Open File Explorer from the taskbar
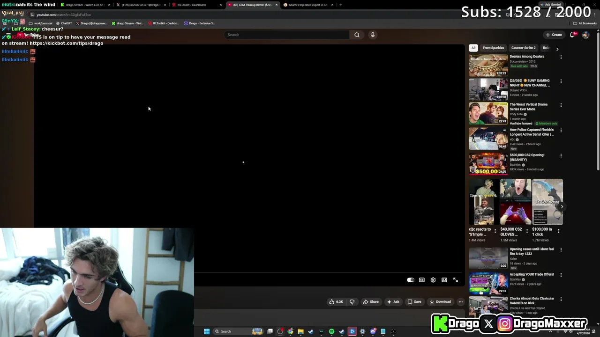 point(300,331)
